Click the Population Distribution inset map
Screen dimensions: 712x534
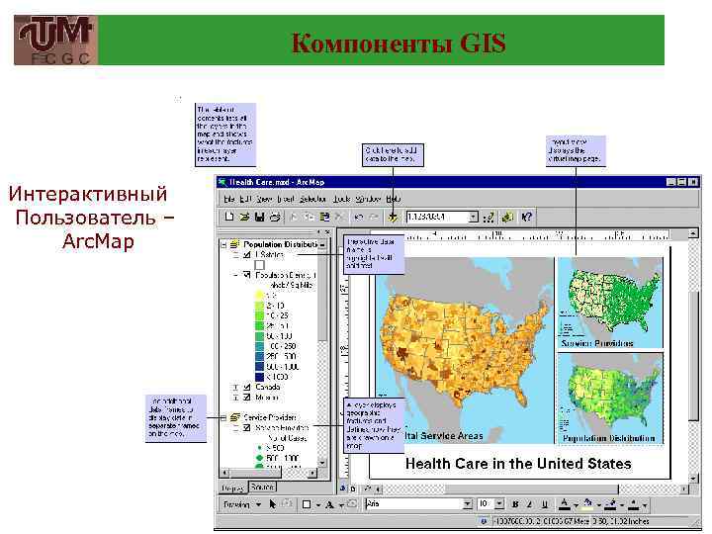[x=610, y=398]
